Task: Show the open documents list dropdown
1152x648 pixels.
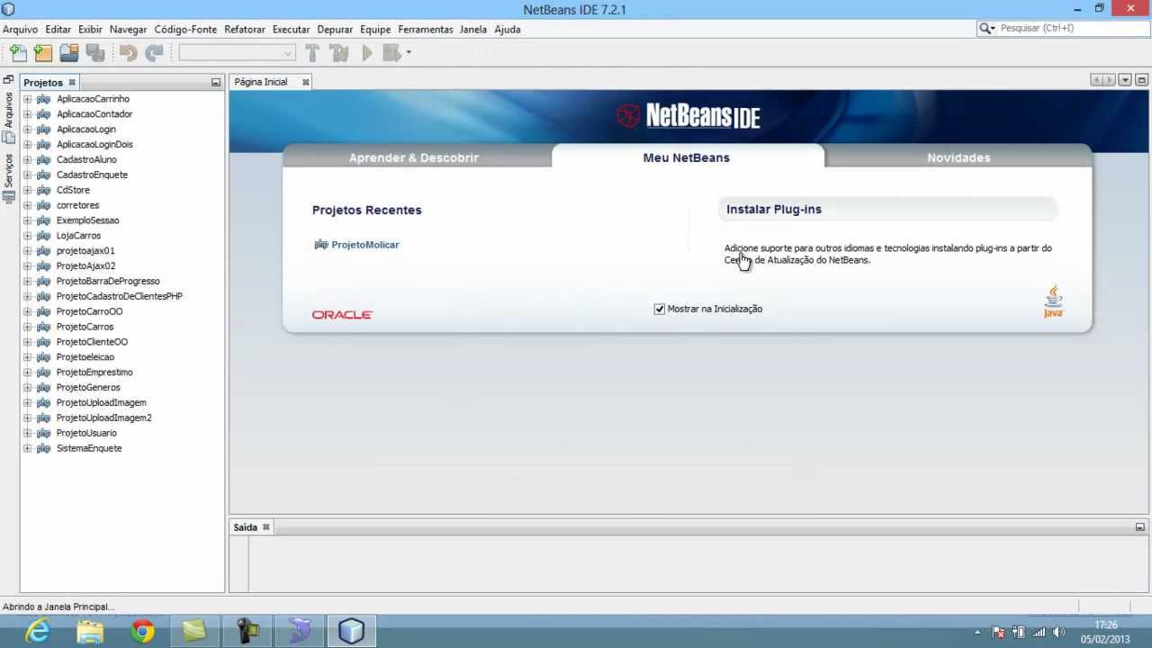Action: pyautogui.click(x=1125, y=80)
